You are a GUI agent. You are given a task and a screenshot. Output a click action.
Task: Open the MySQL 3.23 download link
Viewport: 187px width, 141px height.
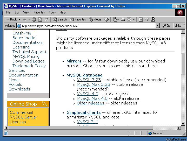89,80
